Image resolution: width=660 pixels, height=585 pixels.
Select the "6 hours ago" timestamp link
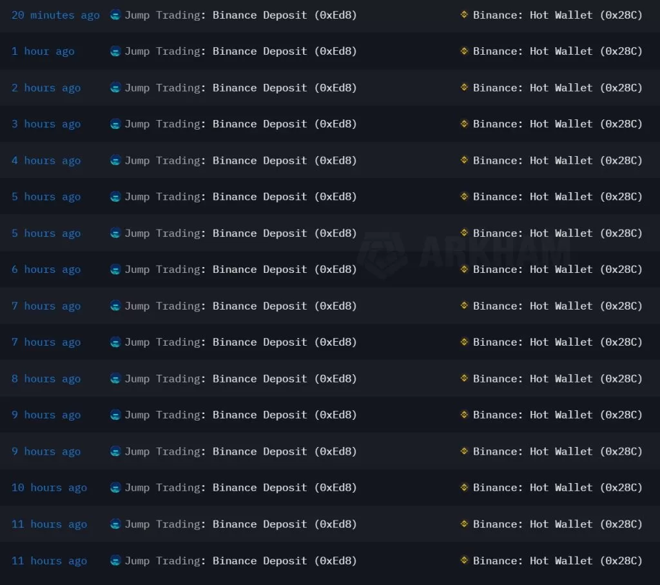(46, 270)
